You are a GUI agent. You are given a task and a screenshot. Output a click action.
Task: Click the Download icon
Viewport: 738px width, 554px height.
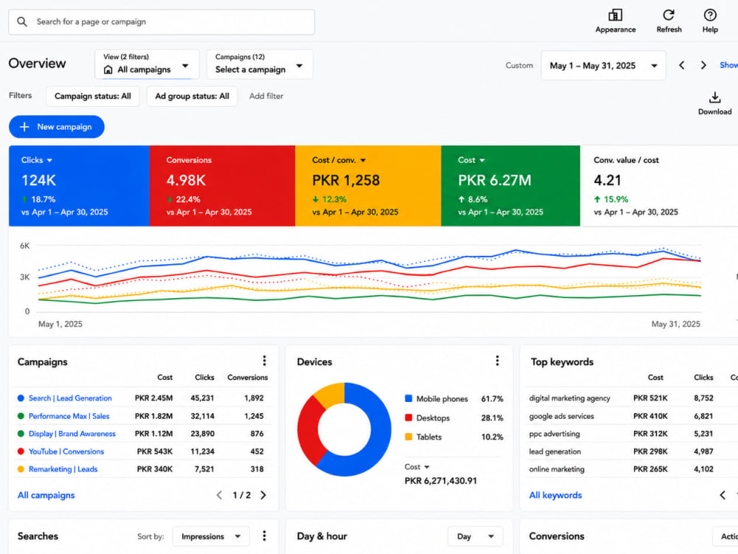point(714,97)
